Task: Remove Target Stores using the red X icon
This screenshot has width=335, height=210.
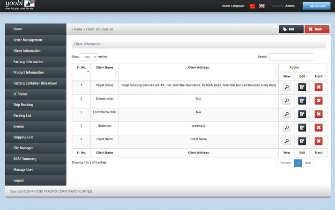Action: pyautogui.click(x=319, y=87)
